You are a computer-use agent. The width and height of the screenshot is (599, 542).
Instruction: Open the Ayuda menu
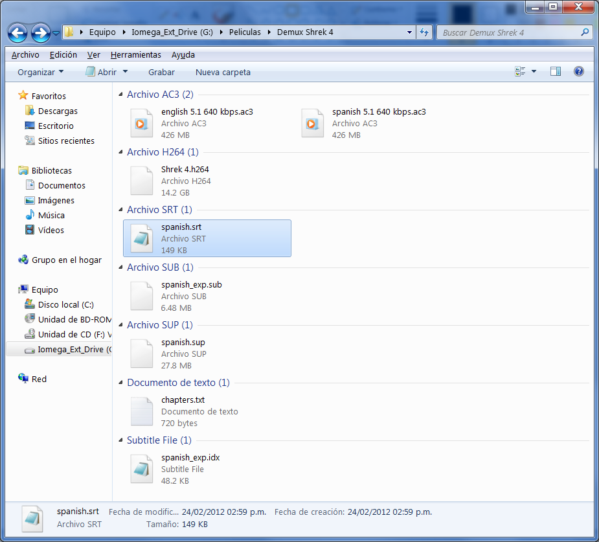point(183,54)
